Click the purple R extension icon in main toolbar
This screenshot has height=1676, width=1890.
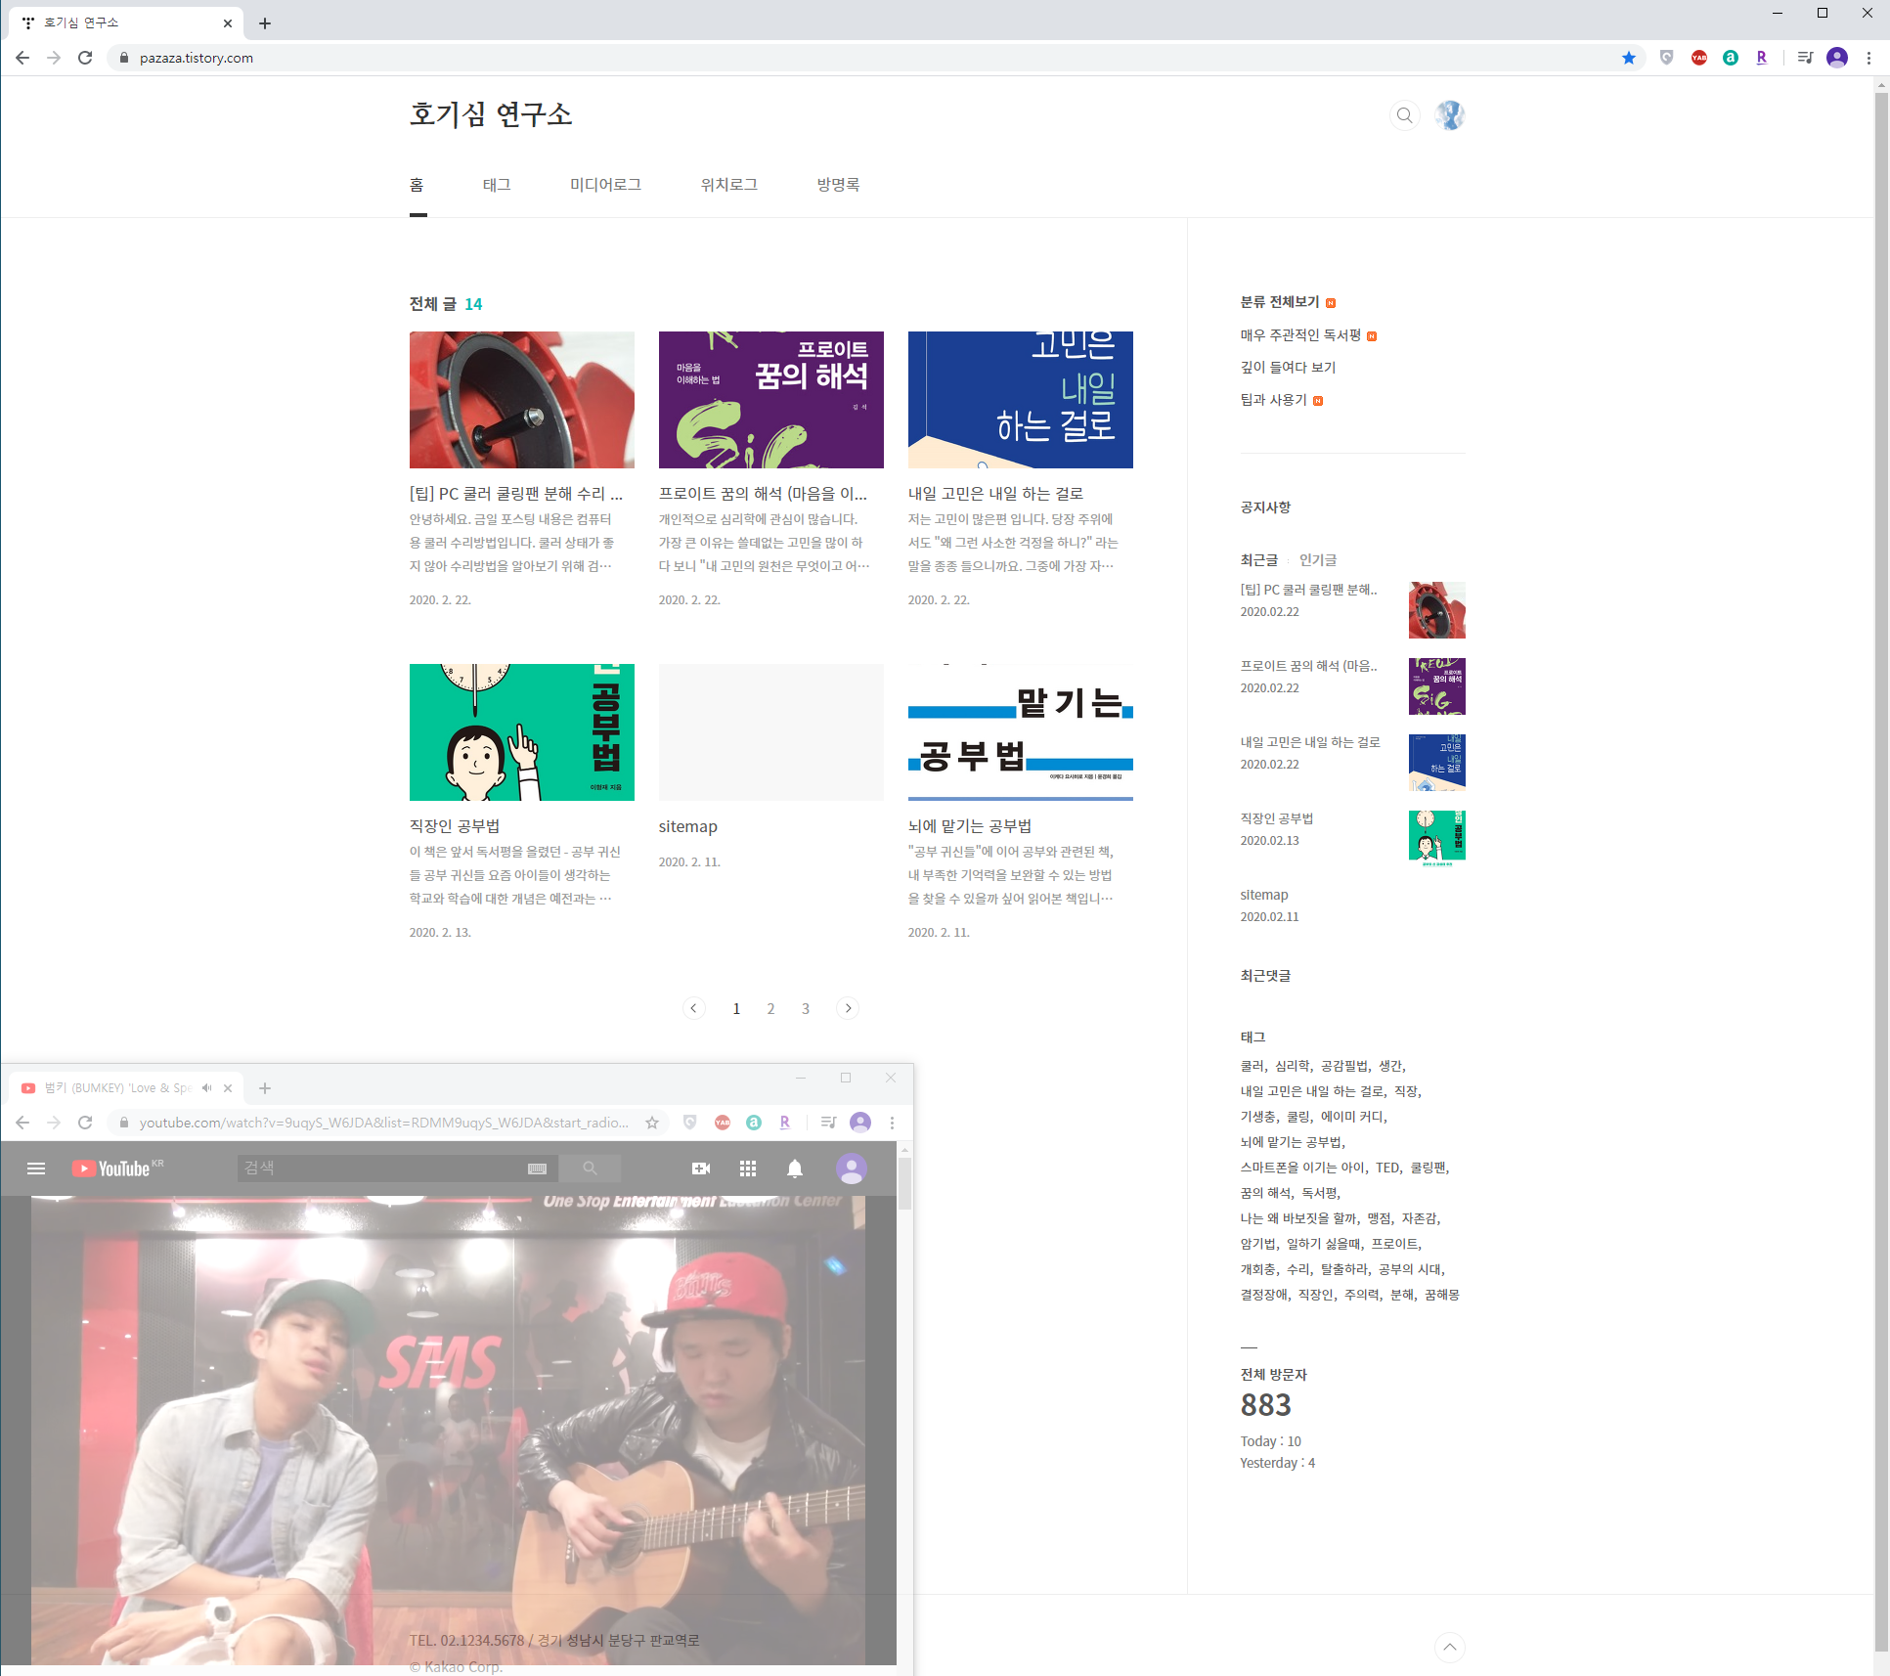pos(1762,58)
